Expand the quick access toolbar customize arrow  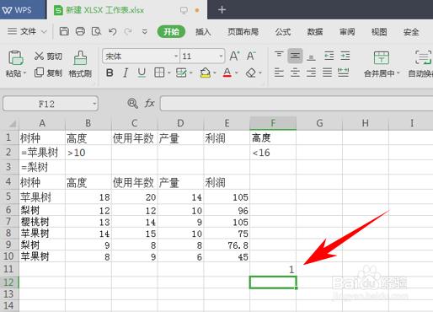(145, 31)
